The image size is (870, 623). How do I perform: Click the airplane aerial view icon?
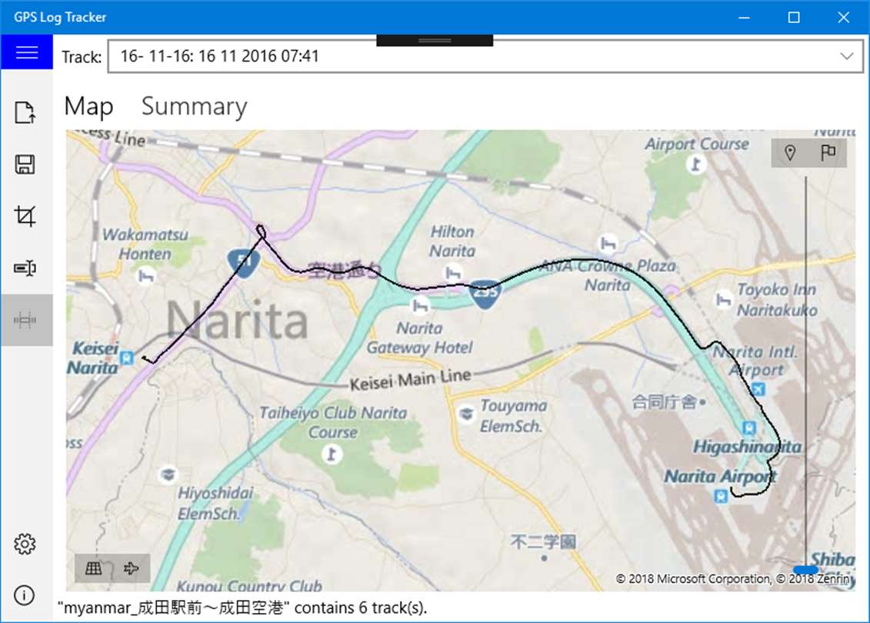(131, 568)
